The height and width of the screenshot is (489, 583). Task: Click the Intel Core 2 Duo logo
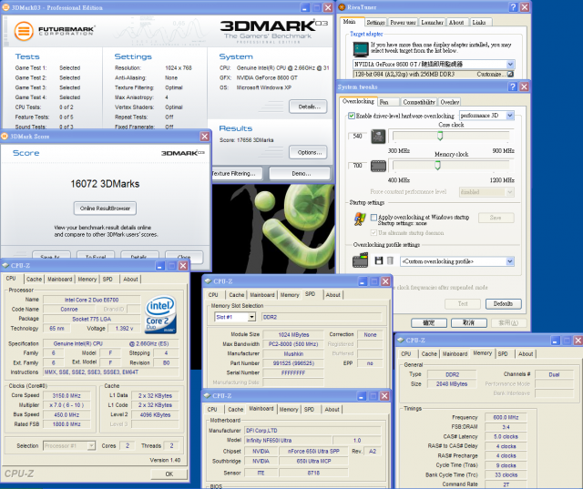pyautogui.click(x=160, y=314)
